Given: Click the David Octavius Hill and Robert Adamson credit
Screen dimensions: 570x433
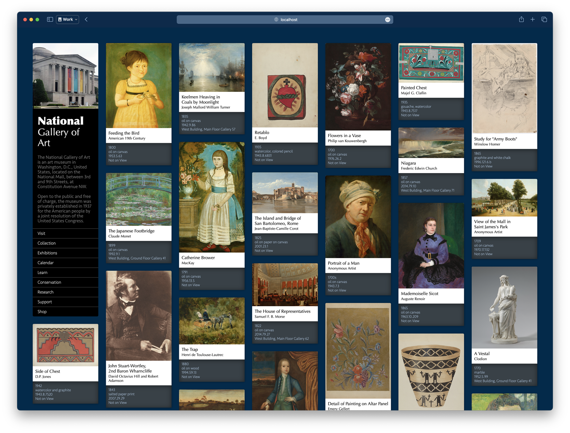Looking at the screenshot, I should 133,379.
